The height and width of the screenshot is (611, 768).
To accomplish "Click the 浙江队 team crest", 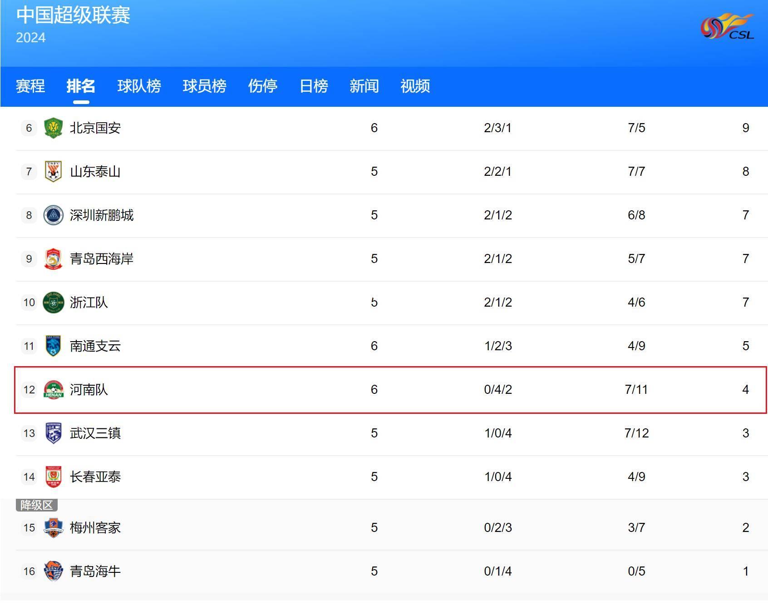I will click(x=53, y=302).
